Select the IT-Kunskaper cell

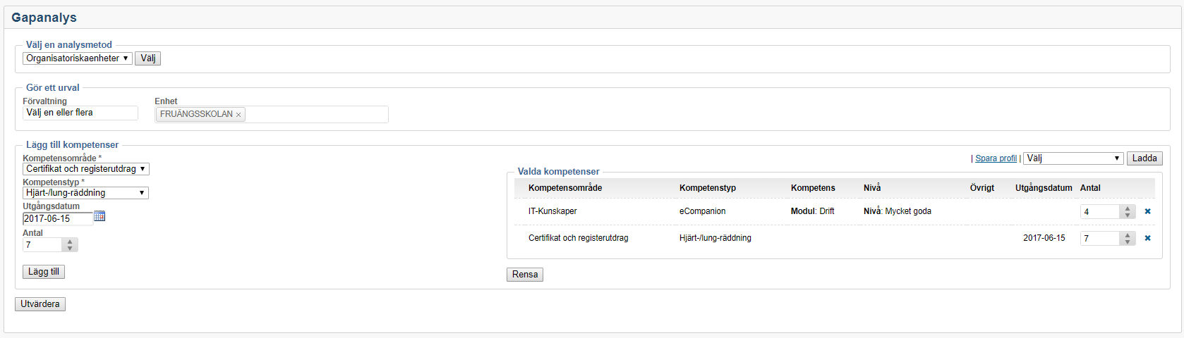[552, 211]
